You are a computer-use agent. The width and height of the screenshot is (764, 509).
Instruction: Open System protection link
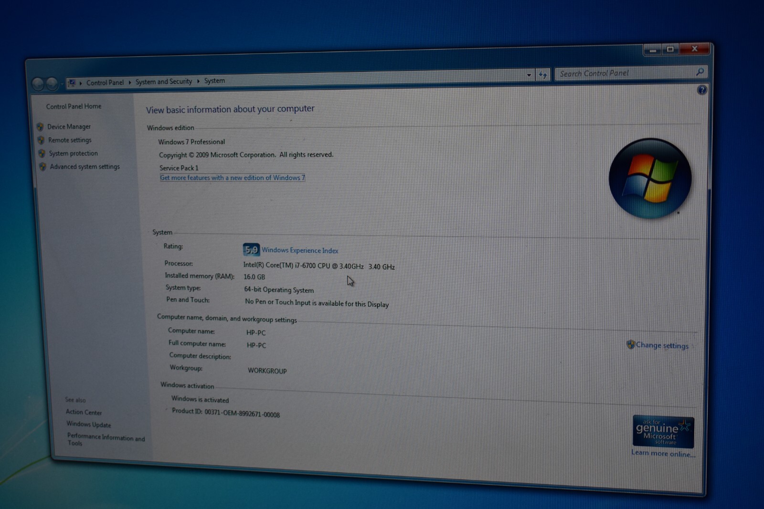point(73,153)
